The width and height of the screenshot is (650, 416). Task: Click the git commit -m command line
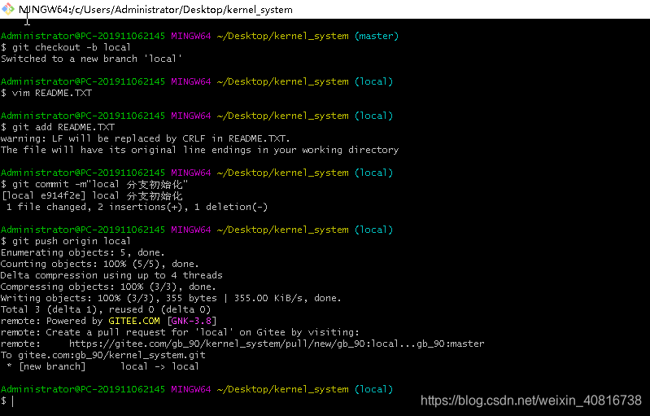(94, 184)
